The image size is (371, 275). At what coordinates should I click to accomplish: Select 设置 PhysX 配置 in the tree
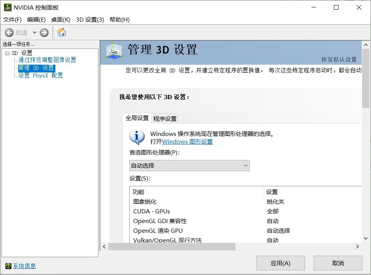pos(41,76)
